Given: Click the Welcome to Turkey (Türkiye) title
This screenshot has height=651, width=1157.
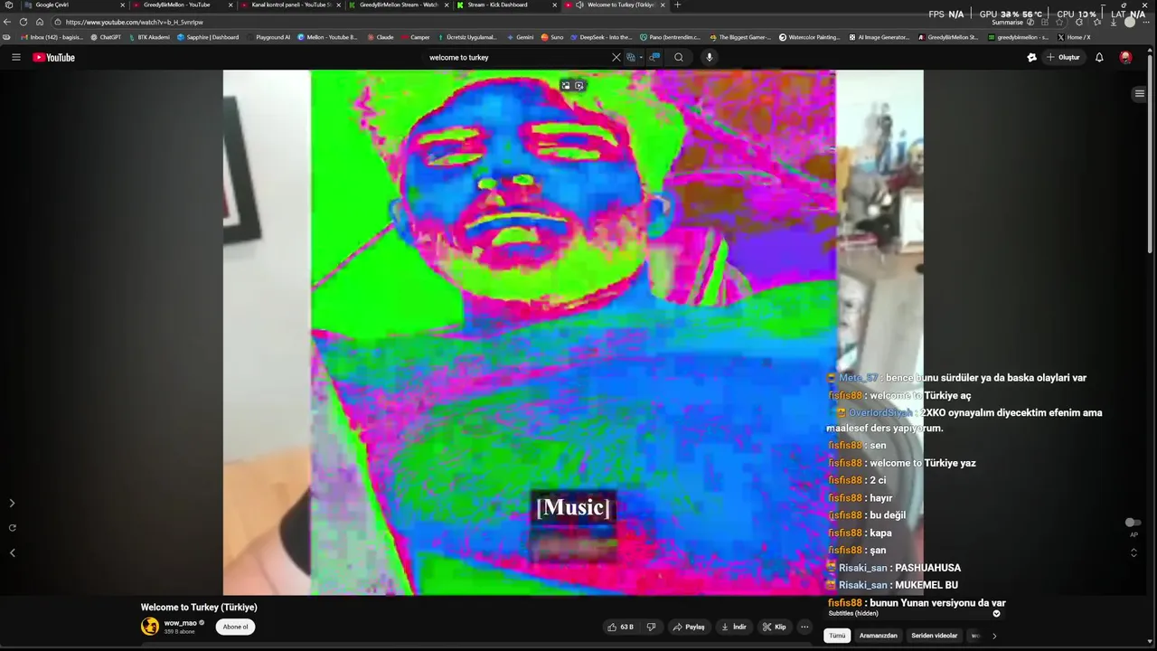Looking at the screenshot, I should [x=199, y=608].
